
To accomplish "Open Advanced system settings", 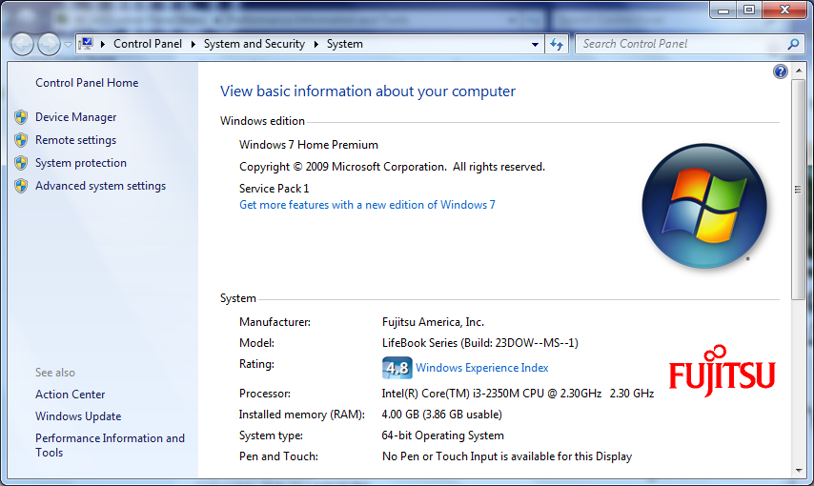I will click(100, 186).
